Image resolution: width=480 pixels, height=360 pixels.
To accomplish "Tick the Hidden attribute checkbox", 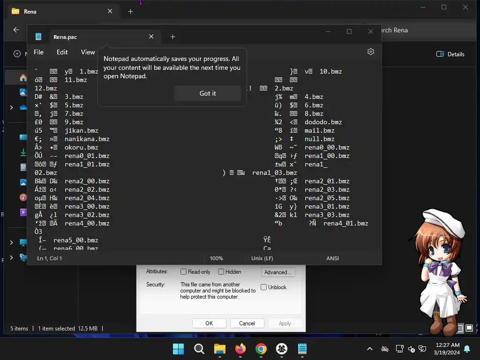I will point(221,271).
